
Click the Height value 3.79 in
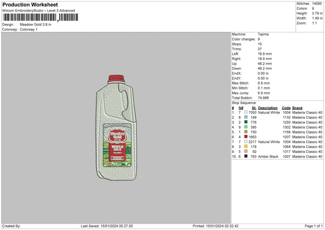pyautogui.click(x=317, y=13)
